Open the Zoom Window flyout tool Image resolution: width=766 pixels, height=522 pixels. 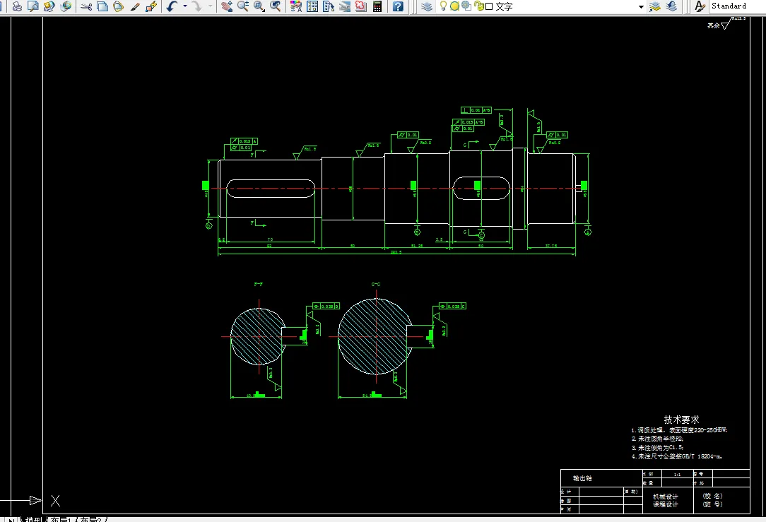[x=259, y=6]
